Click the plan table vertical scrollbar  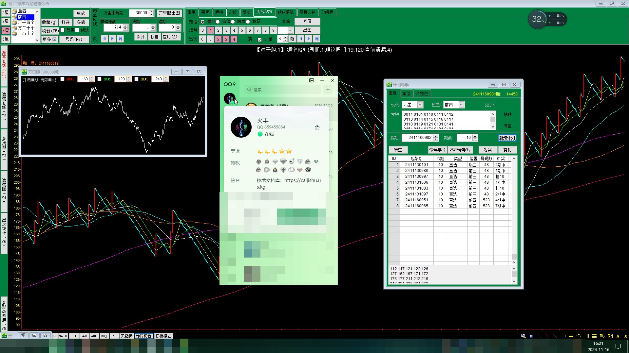point(514,210)
